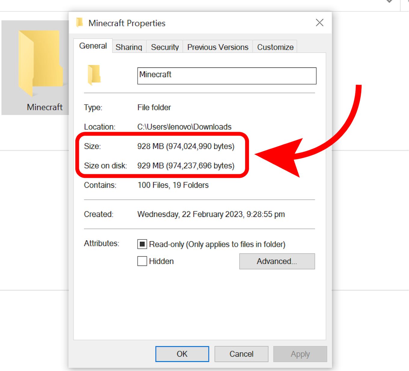This screenshot has width=409, height=371.
Task: Open Advanced attributes settings
Action: [277, 261]
